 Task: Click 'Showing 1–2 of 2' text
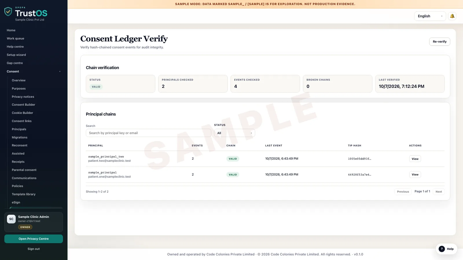(x=97, y=192)
